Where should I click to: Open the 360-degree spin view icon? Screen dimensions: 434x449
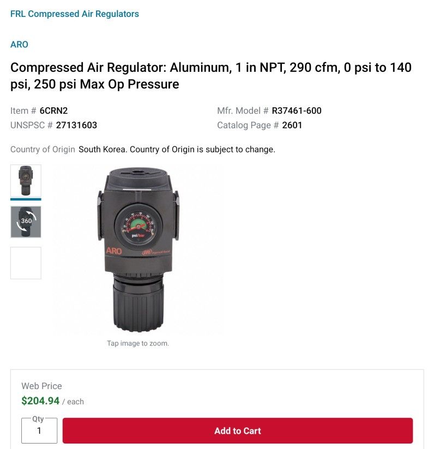tap(26, 221)
